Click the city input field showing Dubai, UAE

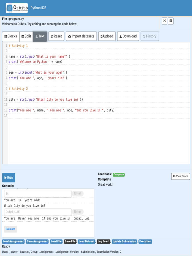pos(38,212)
